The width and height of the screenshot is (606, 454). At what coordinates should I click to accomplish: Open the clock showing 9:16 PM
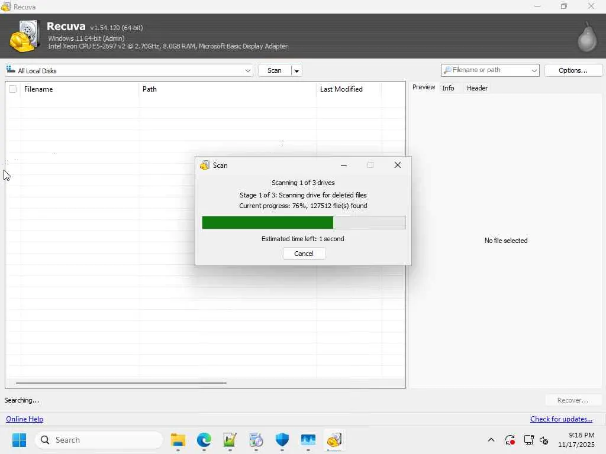pos(576,440)
